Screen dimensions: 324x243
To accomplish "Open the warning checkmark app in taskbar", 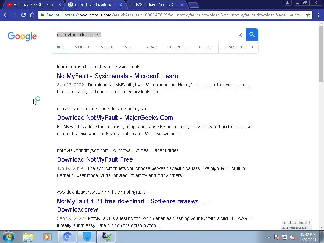I will click(107, 237).
